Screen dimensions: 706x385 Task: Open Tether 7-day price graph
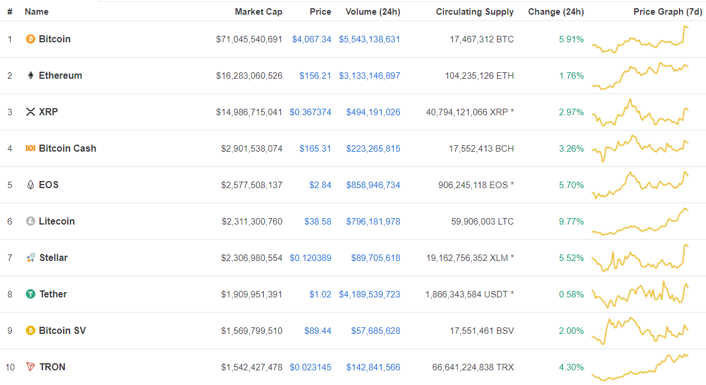(640, 294)
